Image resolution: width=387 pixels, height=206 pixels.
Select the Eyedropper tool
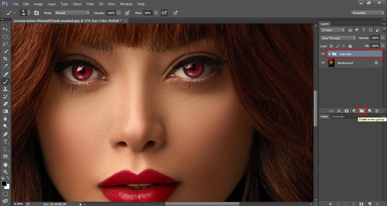click(x=5, y=66)
